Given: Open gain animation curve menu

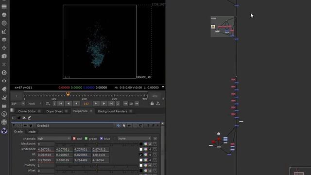Looking at the screenshot, I should pos(155,160).
